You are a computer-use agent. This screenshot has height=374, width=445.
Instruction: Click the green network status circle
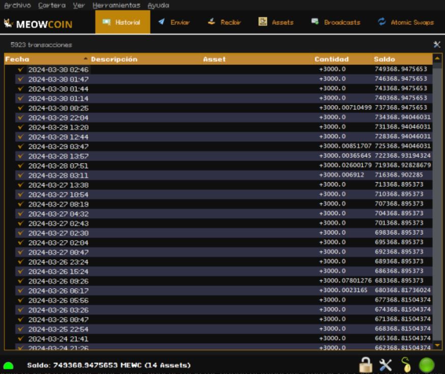[x=426, y=365]
